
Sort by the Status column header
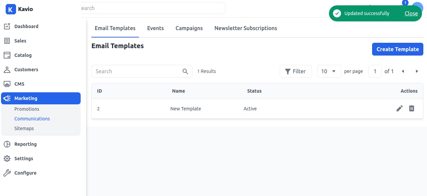[254, 91]
